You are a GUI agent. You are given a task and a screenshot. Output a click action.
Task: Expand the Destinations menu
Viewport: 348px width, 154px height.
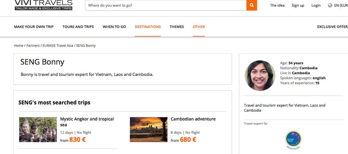[148, 27]
